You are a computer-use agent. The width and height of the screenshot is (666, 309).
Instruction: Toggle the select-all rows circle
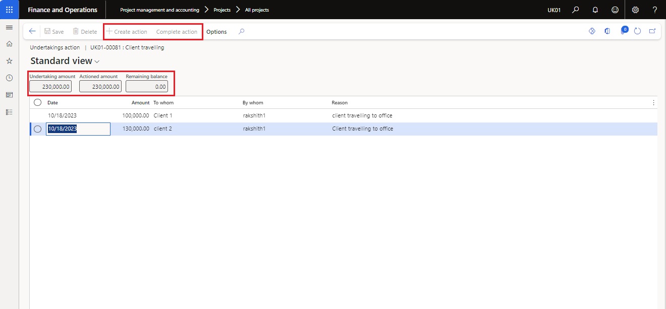coord(37,102)
